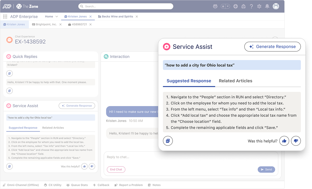This screenshot has height=189, width=312.
Task: Click the help question mark icon
Action: [251, 6]
